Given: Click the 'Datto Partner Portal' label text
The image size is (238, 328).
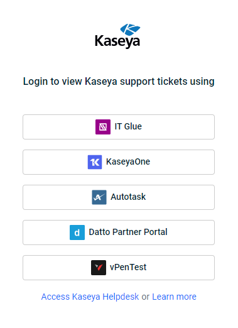Looking at the screenshot, I should 128,232.
